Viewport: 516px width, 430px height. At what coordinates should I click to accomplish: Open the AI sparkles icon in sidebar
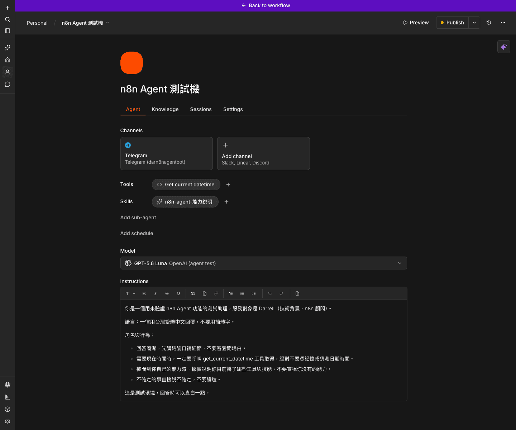8,48
